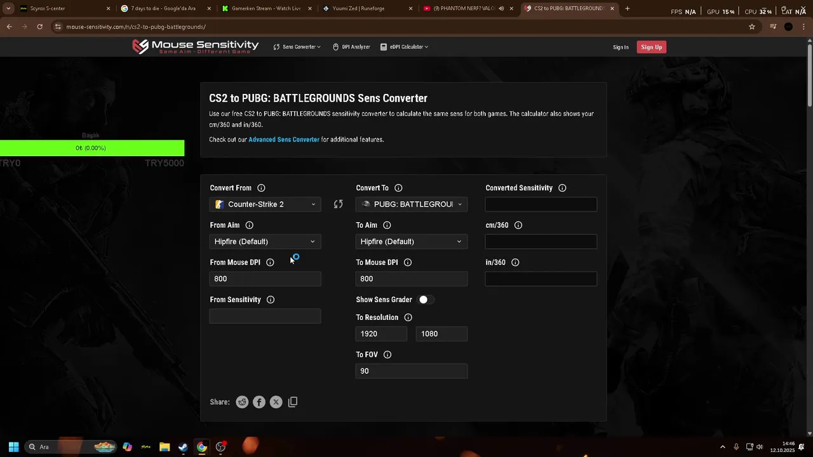Image resolution: width=813 pixels, height=457 pixels.
Task: Click the To FOV info icon
Action: tap(387, 355)
